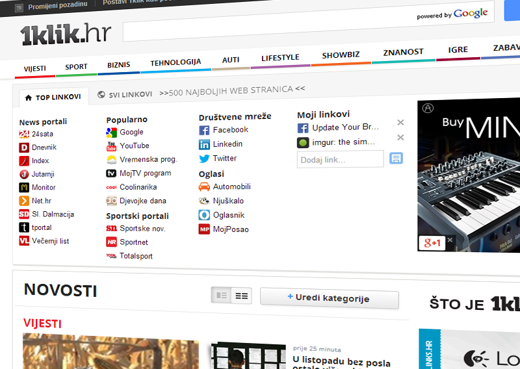Open the Sl. Dalmacija SD icon
The height and width of the screenshot is (369, 520).
[x=24, y=214]
